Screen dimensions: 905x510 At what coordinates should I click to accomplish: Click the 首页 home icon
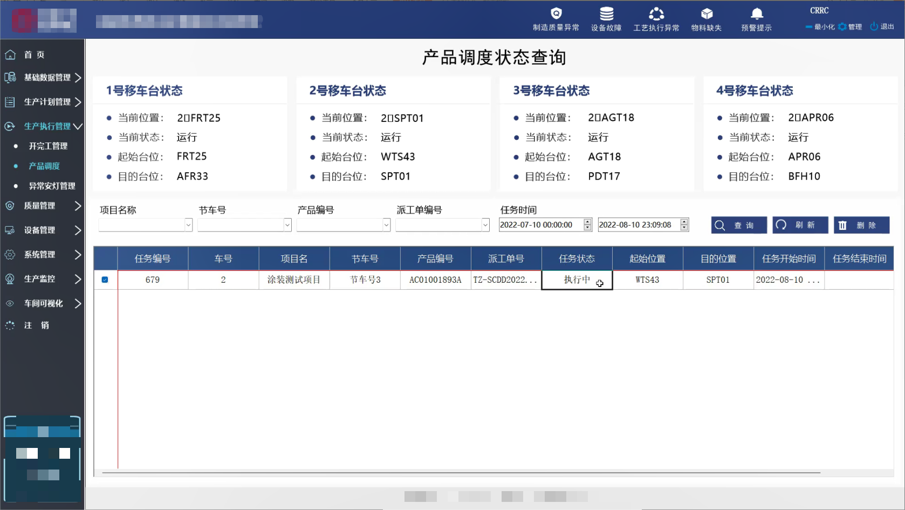point(10,55)
